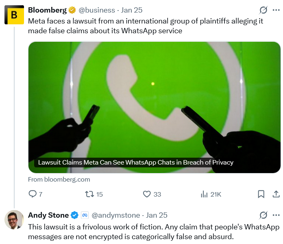Click Andy Stone's Meta affiliation badge
This screenshot has width=283, height=244.
85,215
